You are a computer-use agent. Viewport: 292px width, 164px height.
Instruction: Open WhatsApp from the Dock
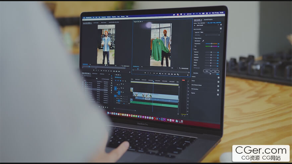pyautogui.click(x=150, y=118)
